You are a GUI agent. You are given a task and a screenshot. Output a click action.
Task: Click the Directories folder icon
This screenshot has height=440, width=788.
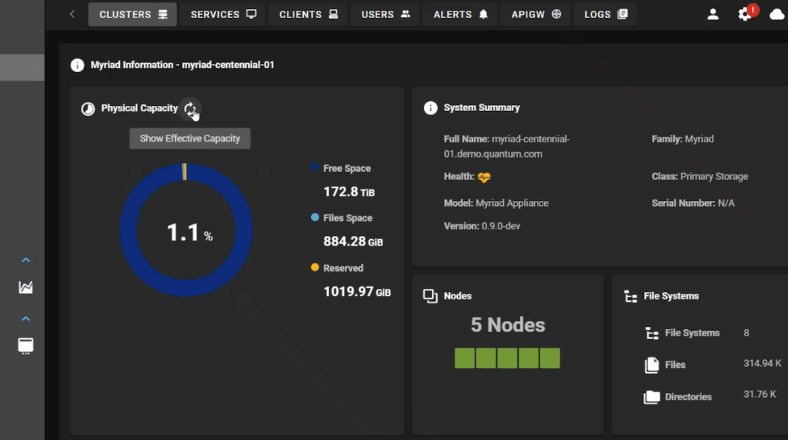652,398
